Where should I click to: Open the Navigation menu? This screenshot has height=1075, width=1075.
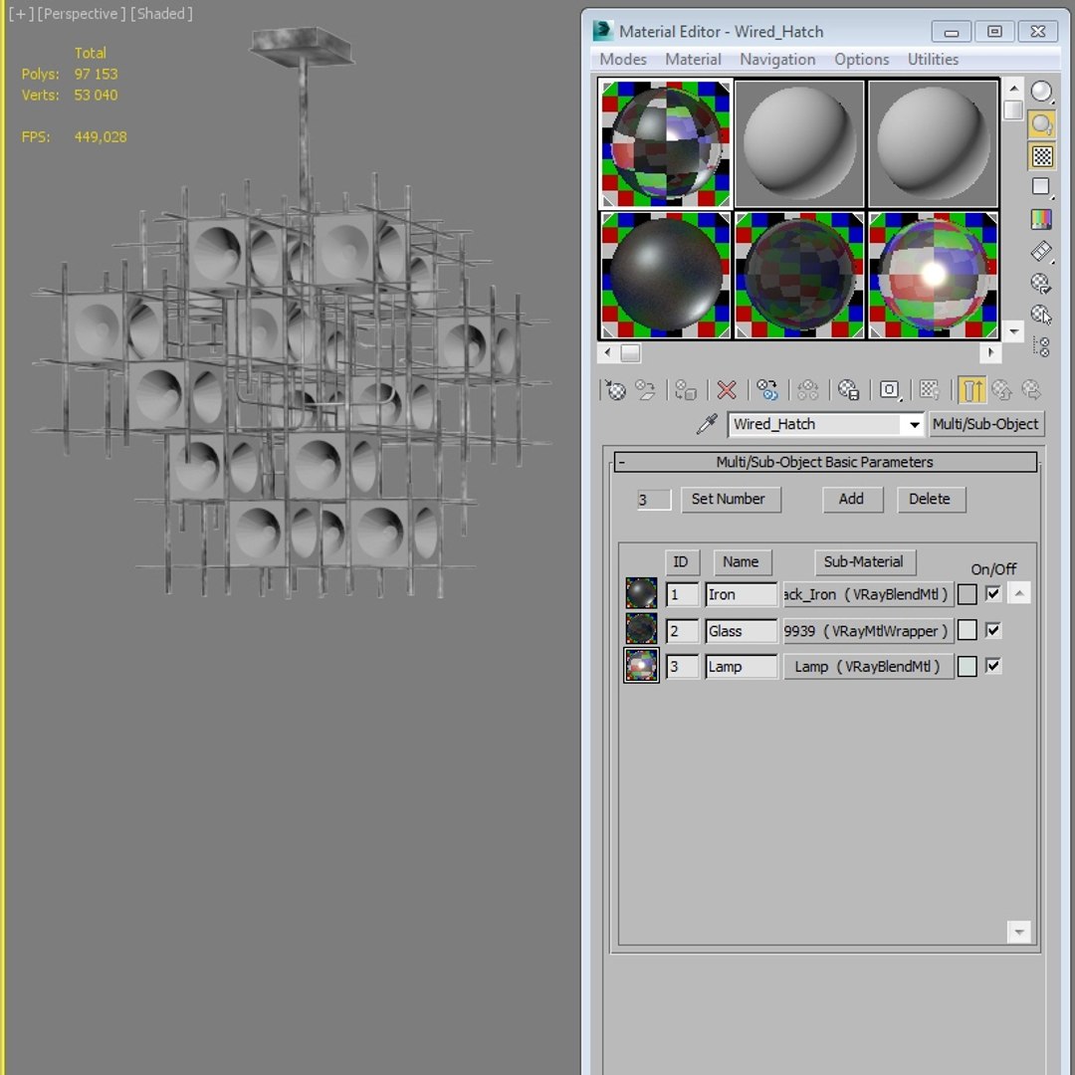point(777,60)
